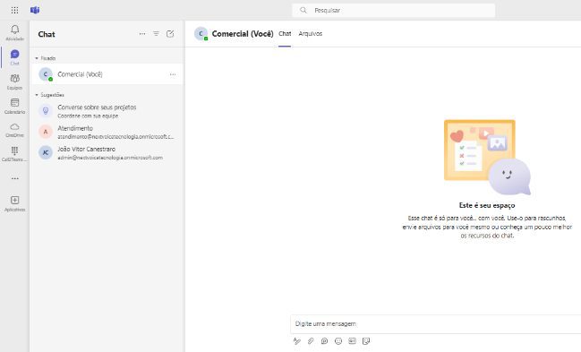
Task: Click the lightbulb suggestion icon
Action: tap(46, 110)
